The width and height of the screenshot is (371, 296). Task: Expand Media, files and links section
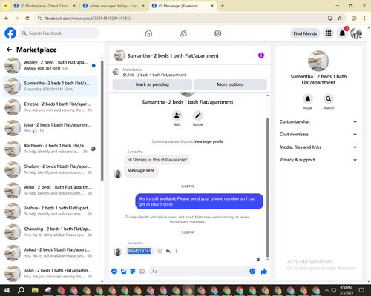318,147
